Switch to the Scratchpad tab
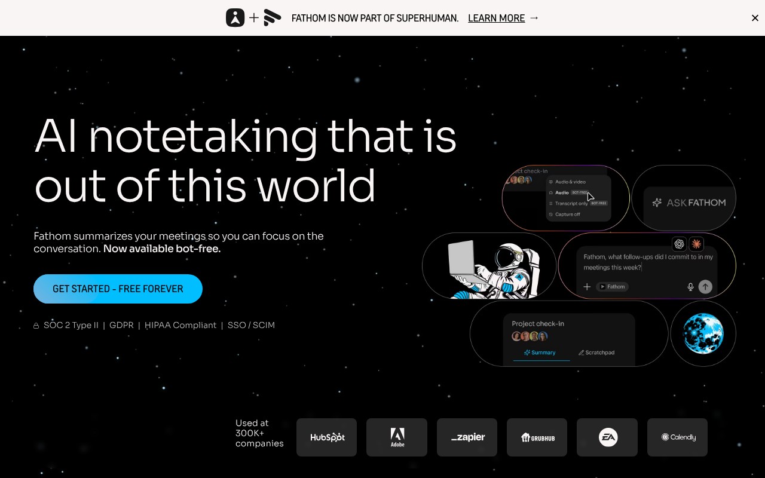The width and height of the screenshot is (765, 478). [x=596, y=353]
